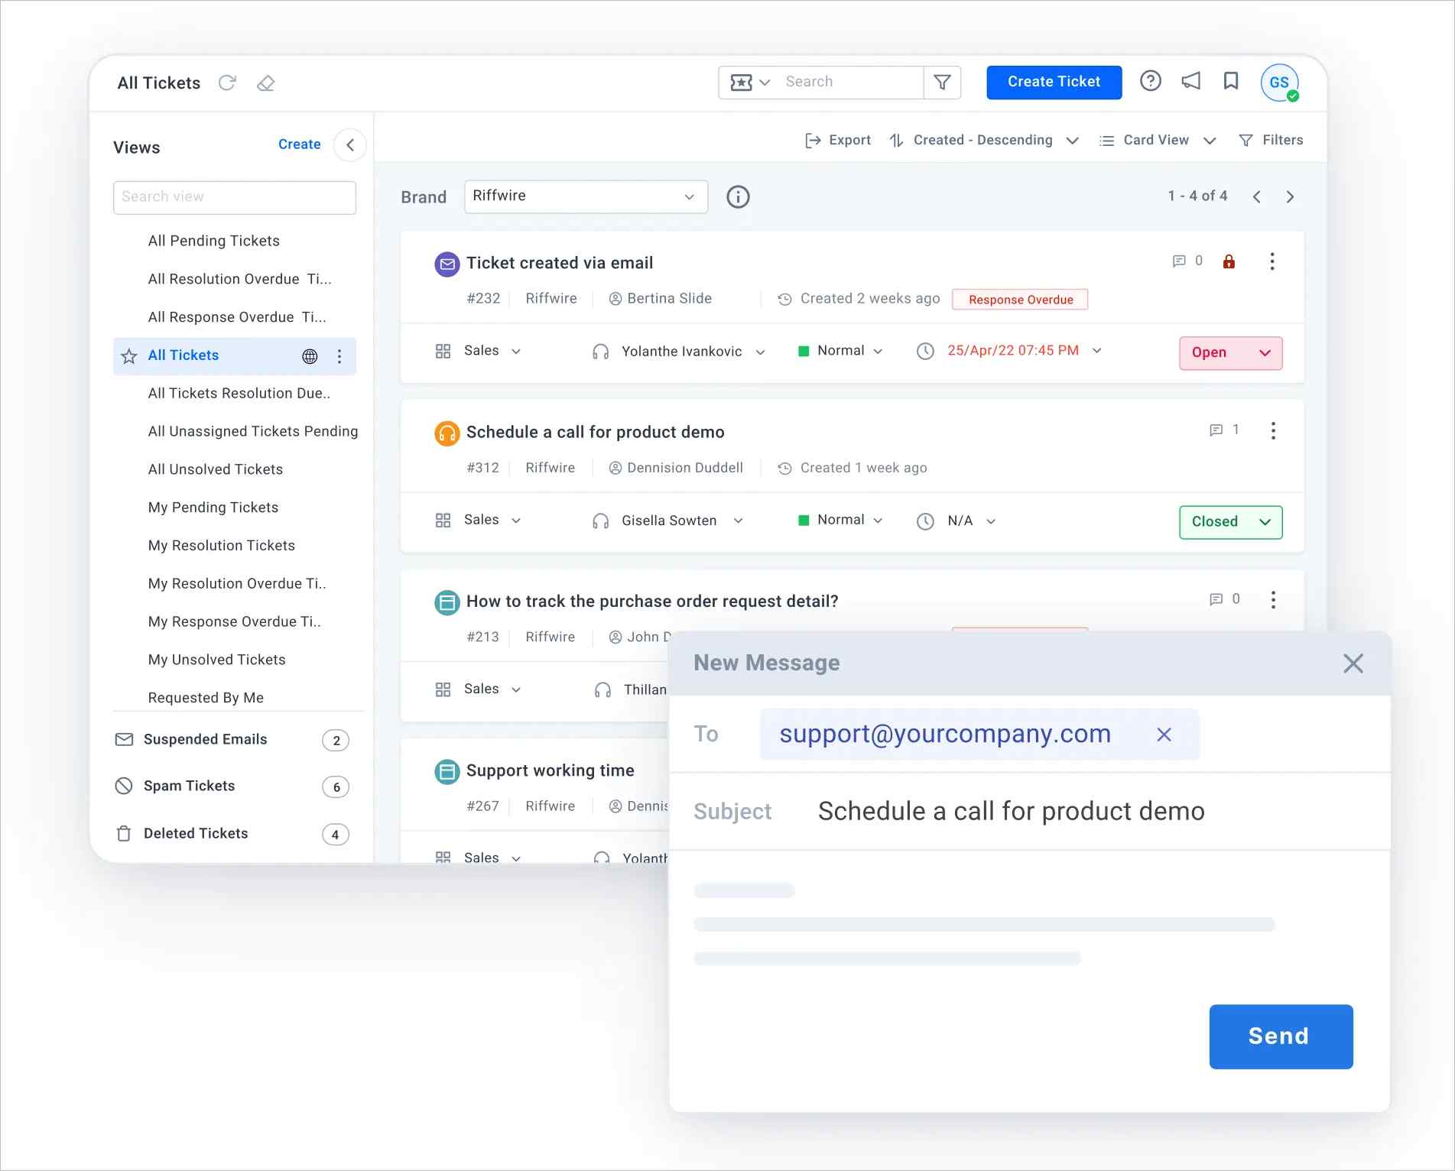Open Schedule a call for product demo ticket

click(x=595, y=433)
